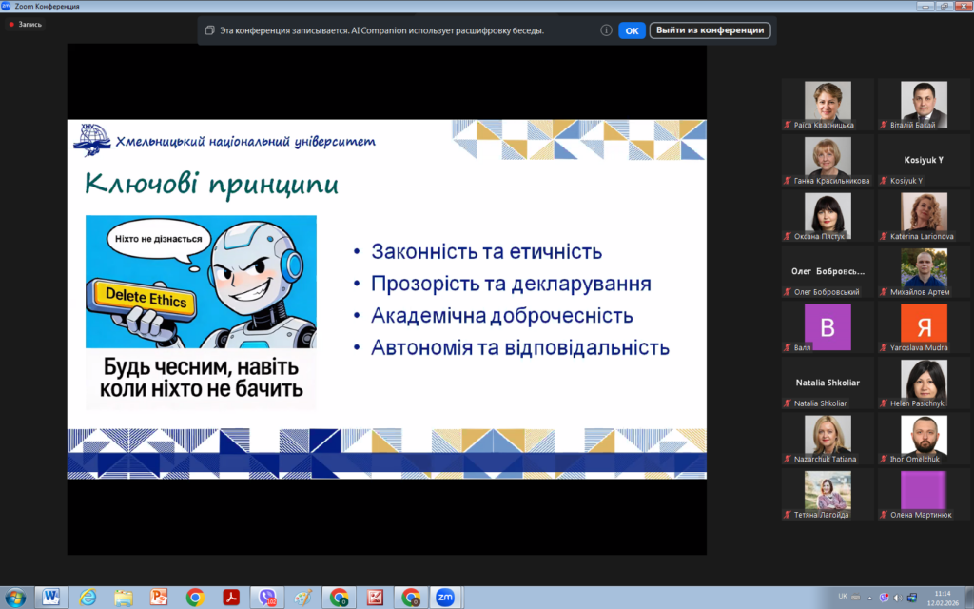Open PowerPoint from the taskbar
974x609 pixels.
click(x=159, y=597)
